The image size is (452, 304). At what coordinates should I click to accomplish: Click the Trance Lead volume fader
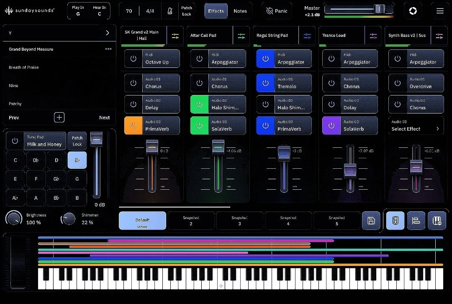350,170
